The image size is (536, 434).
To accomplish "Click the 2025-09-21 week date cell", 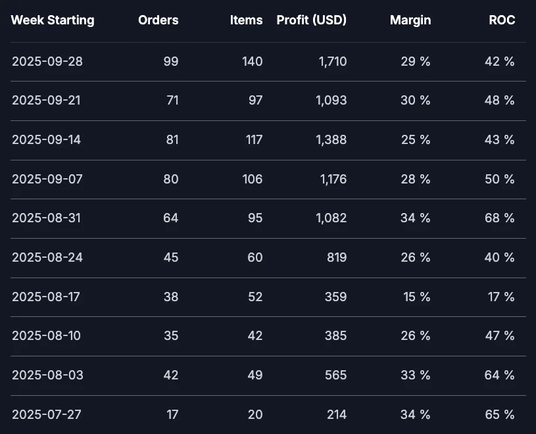I will [x=47, y=101].
